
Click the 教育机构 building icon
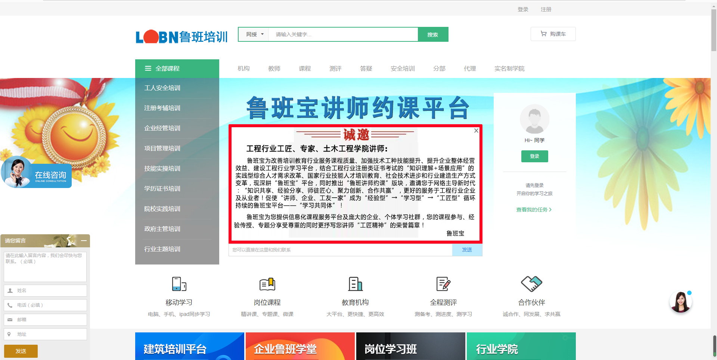(x=355, y=284)
